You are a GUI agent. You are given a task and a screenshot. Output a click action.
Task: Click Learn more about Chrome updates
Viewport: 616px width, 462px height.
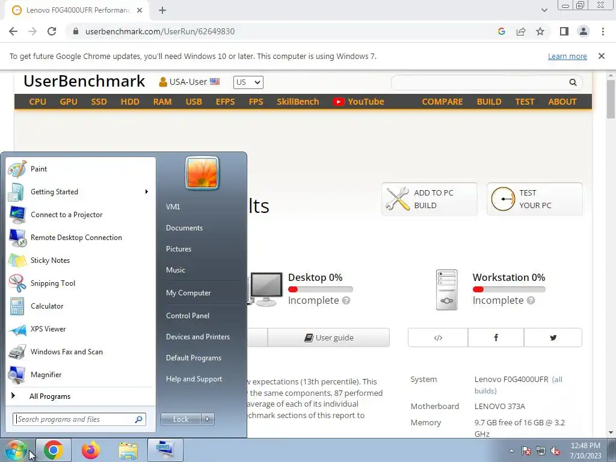tap(567, 56)
